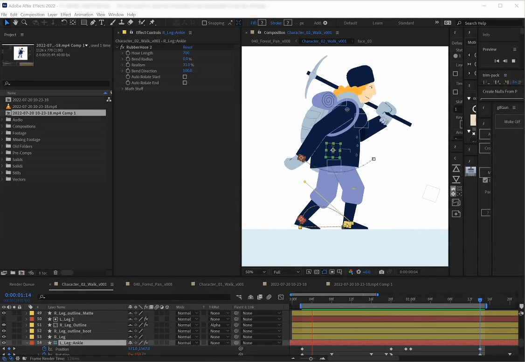Click reset exposure icon in viewer

[359, 272]
